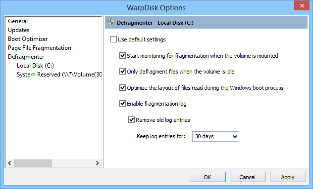Screen dimensions: 313x189
Task: Select Page File Fragmentation item
Action: click(40, 48)
